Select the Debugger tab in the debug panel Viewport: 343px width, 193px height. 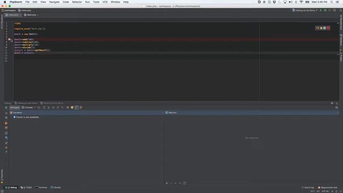tap(14, 107)
